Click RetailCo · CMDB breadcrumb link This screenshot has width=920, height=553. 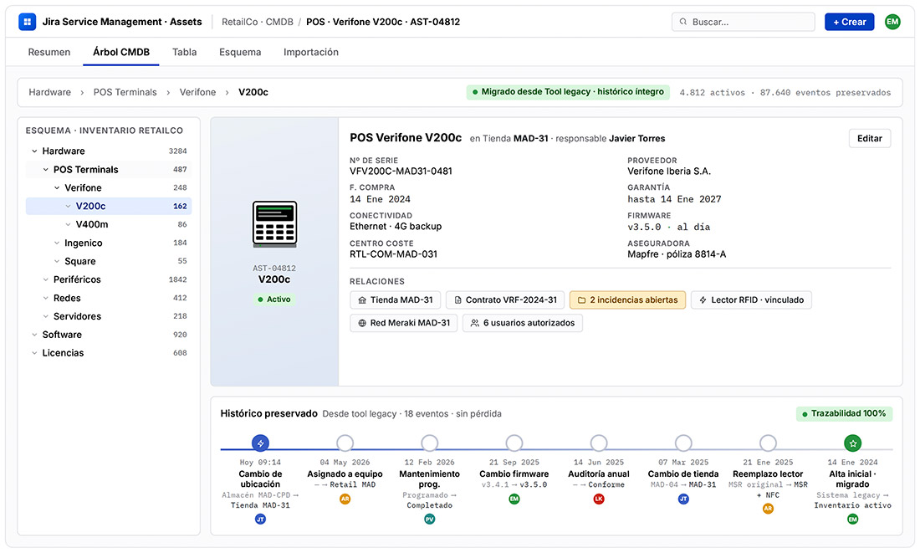click(258, 22)
